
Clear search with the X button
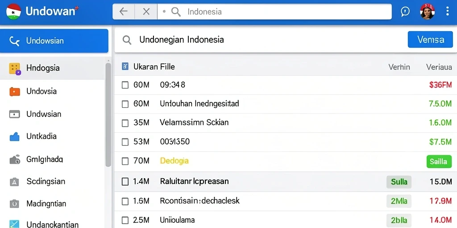[146, 12]
